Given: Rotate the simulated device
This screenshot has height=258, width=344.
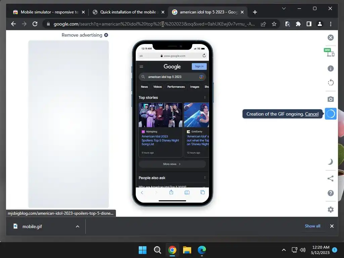Looking at the screenshot, I should tap(331, 83).
